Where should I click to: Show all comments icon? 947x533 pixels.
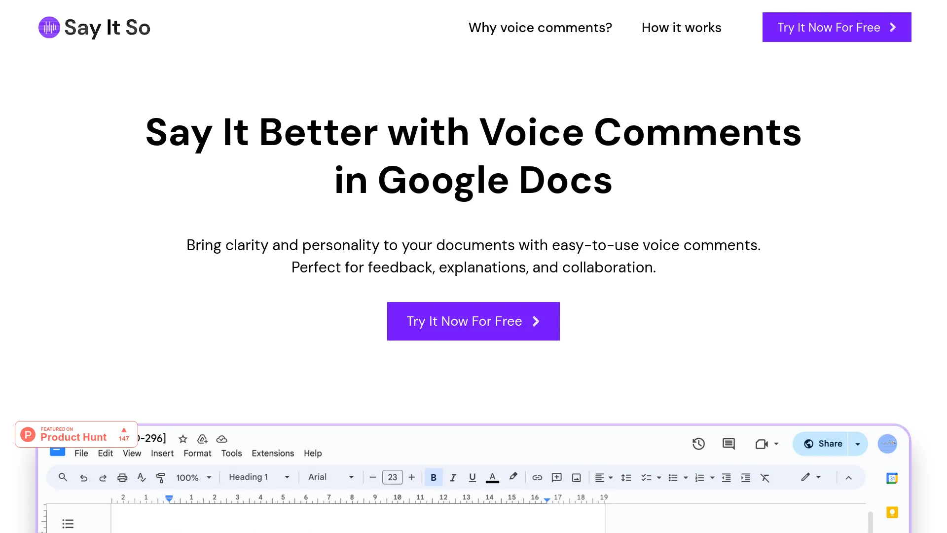pos(728,444)
